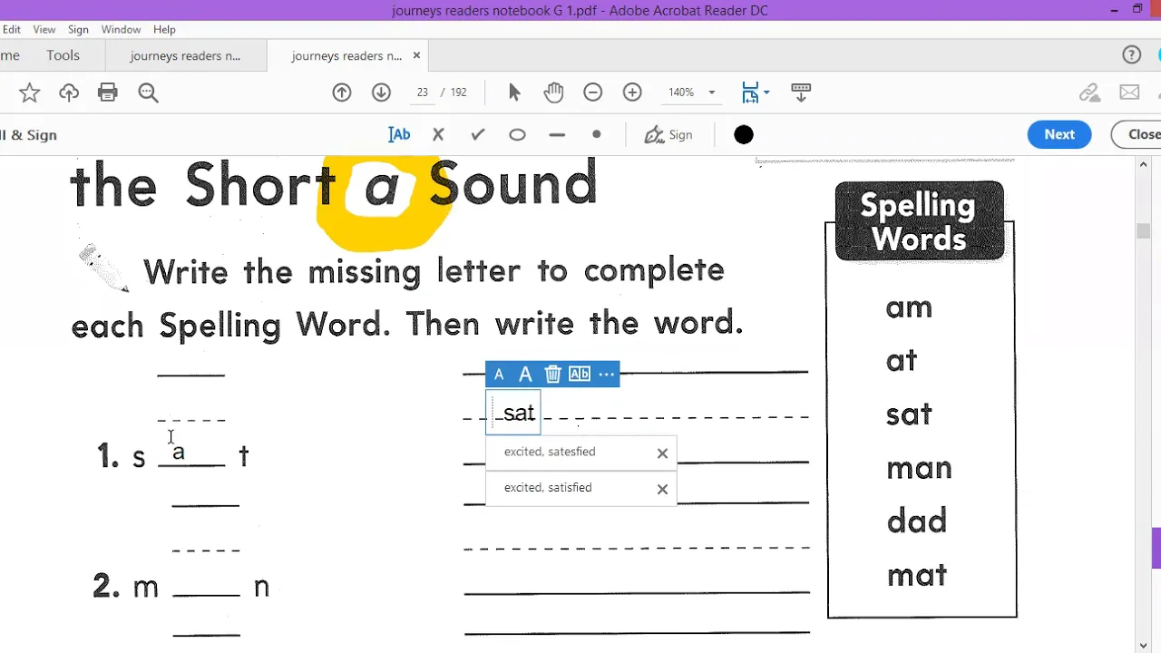Click spelling word 'man' in list
This screenshot has height=653, width=1161.
(x=919, y=469)
